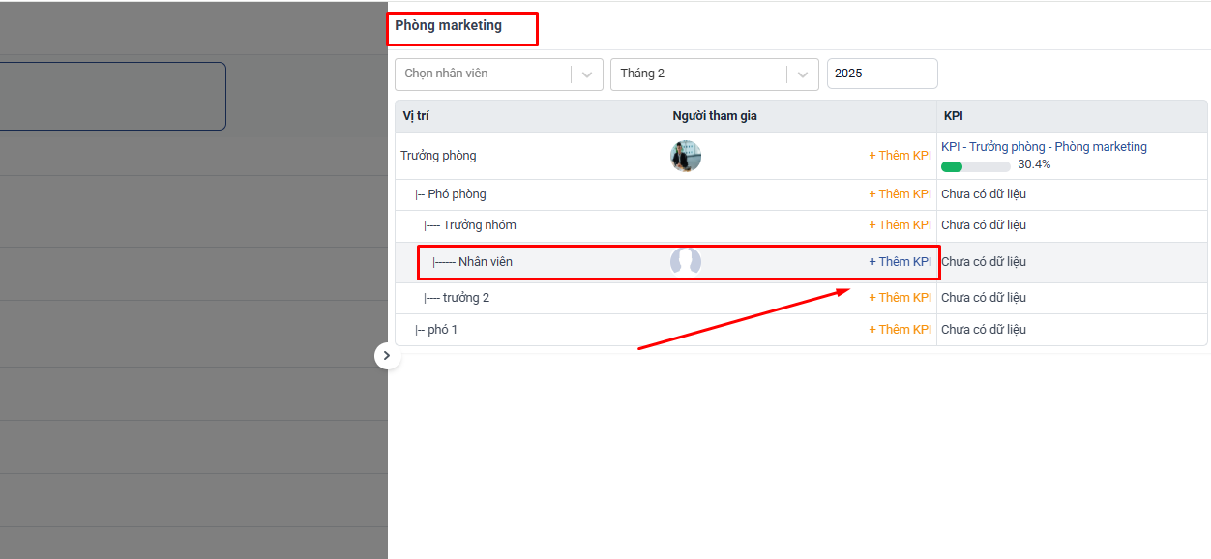This screenshot has height=559, width=1211.
Task: Add KPI for Phó phòng position
Action: click(x=900, y=194)
